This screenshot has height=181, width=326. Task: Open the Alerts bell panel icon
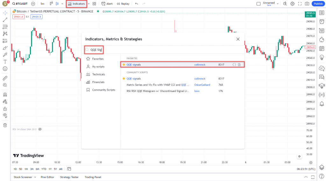pos(322,104)
